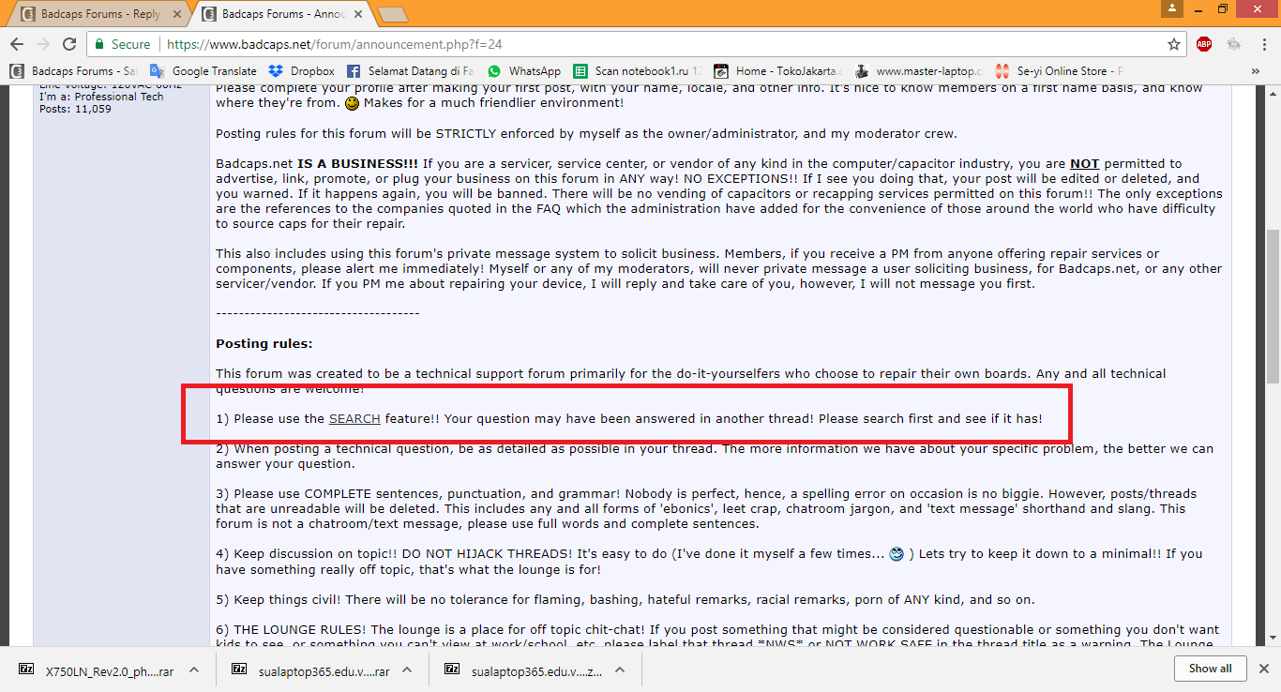Screen dimensions: 1281x692
Task: Click the browser forward arrow
Action: point(43,44)
